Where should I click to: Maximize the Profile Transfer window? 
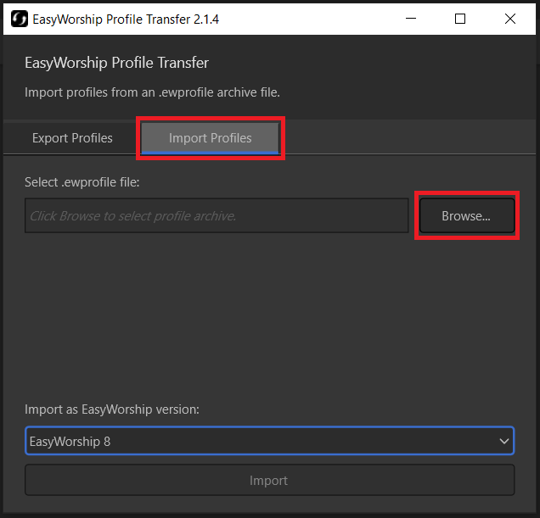(x=460, y=19)
